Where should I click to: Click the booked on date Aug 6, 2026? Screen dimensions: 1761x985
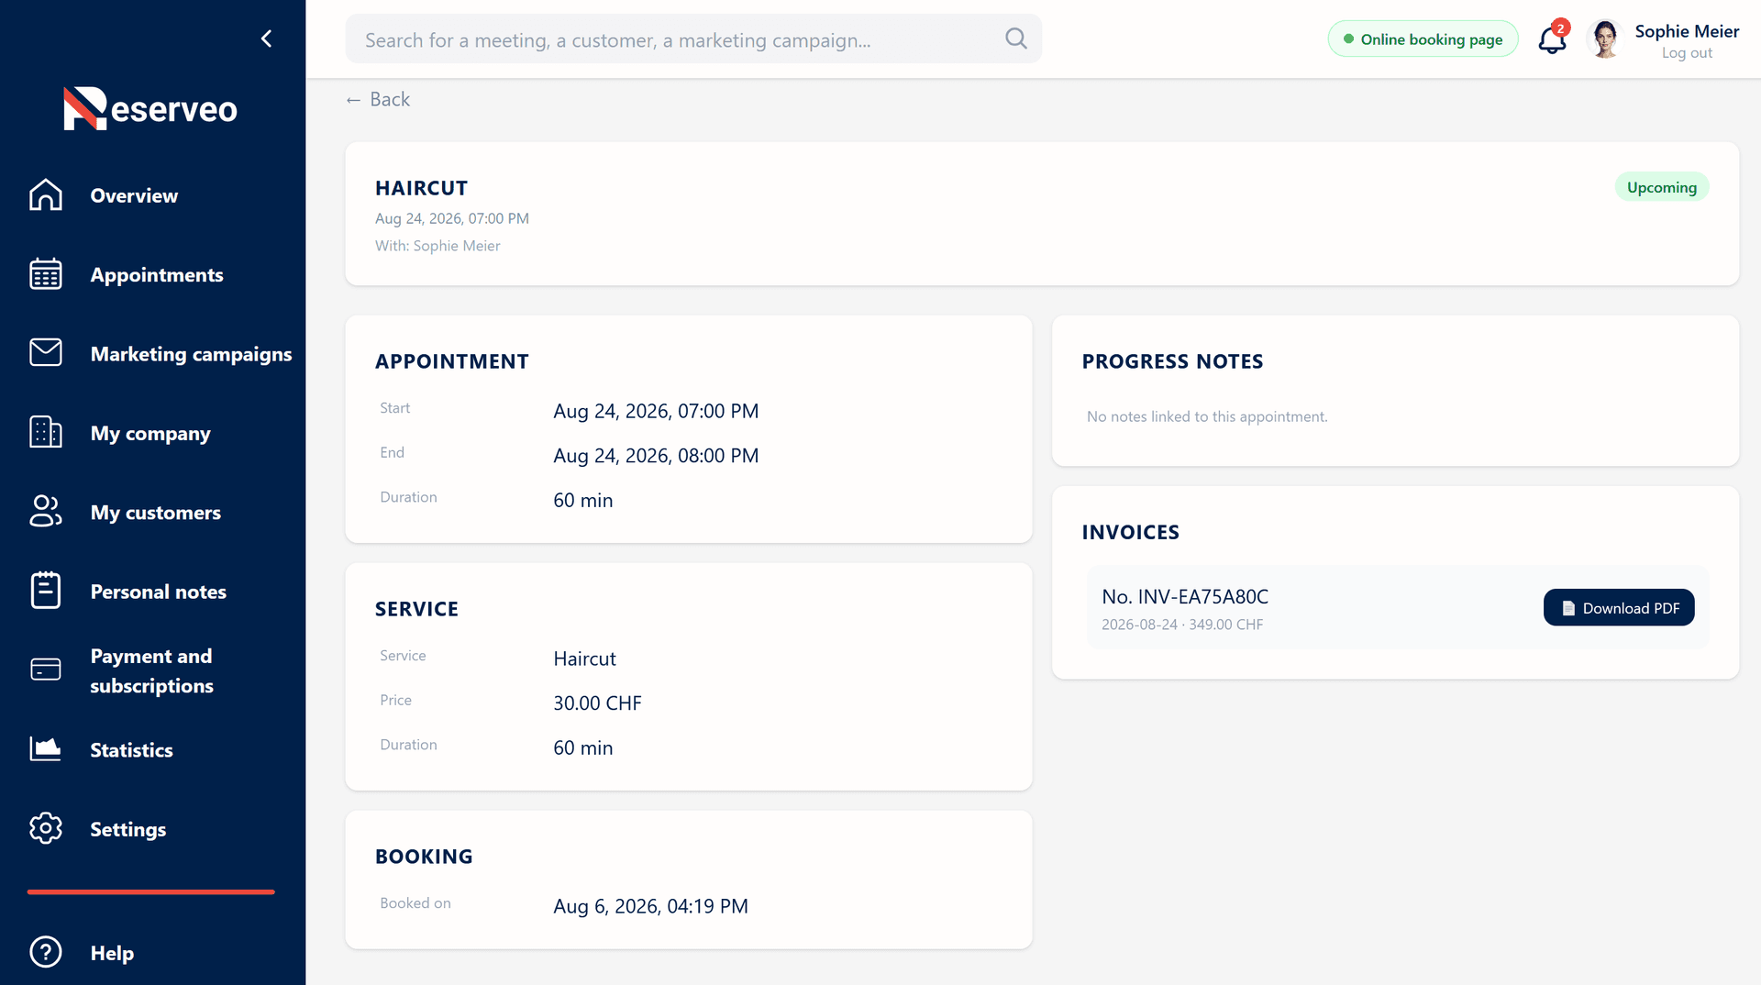click(x=650, y=906)
